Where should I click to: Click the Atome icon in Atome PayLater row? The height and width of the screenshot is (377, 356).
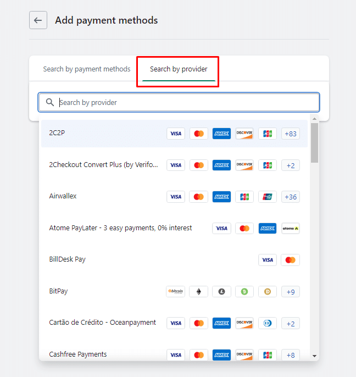tap(291, 228)
